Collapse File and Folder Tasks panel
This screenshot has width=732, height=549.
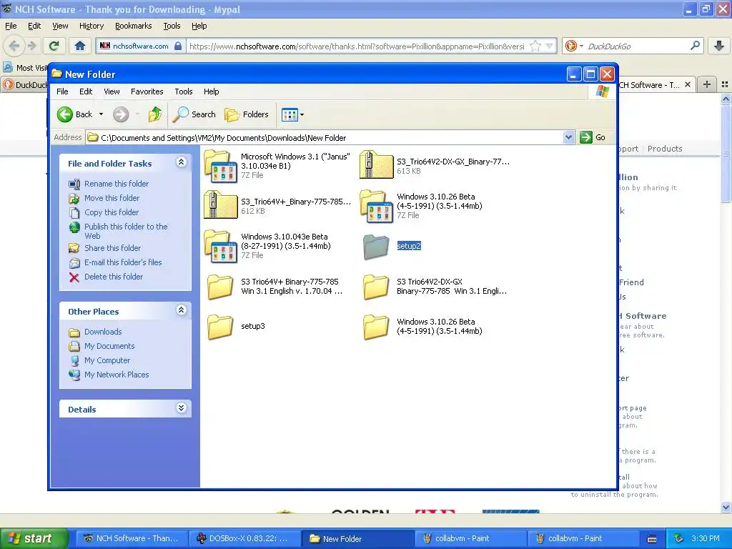click(x=181, y=162)
